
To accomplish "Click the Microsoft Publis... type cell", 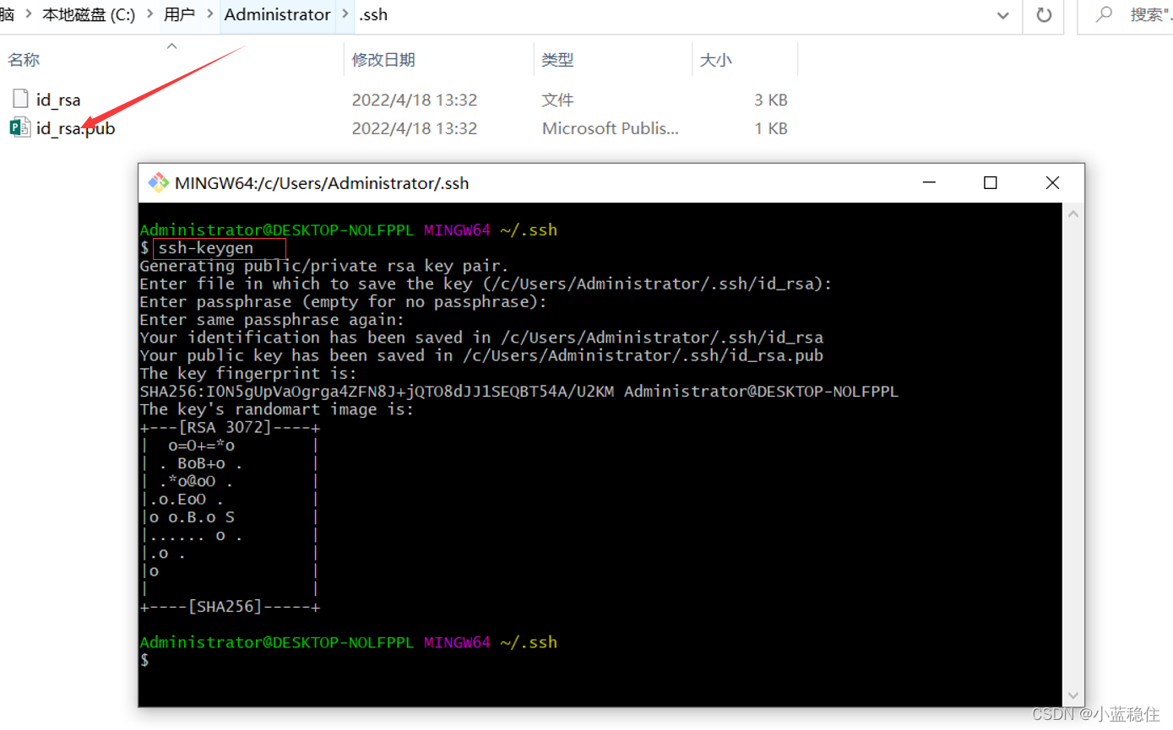I will [610, 128].
